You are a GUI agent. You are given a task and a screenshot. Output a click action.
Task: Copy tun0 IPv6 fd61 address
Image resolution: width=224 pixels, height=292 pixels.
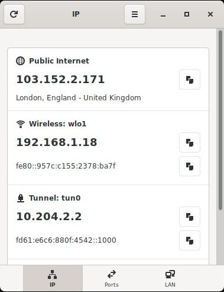tap(190, 240)
